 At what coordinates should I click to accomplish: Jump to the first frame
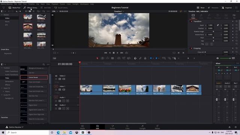(x=106, y=53)
